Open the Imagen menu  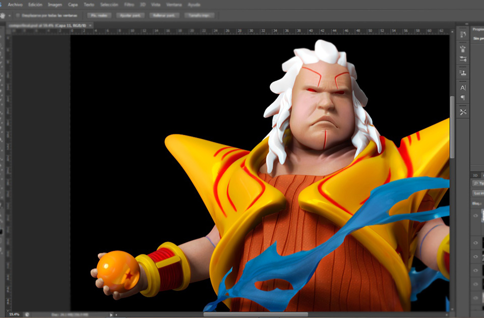pyautogui.click(x=55, y=5)
